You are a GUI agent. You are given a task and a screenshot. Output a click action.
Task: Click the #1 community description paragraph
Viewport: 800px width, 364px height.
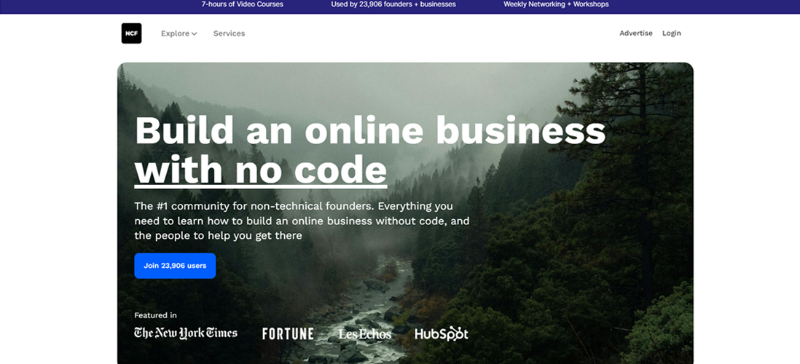[302, 221]
